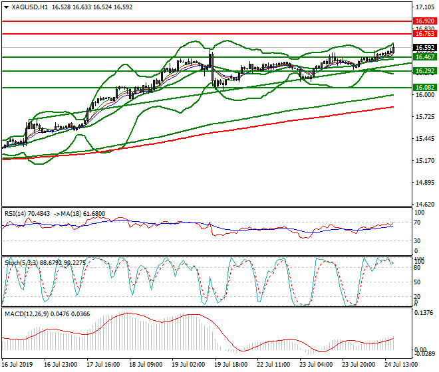Select the 15.445 price scale value
Image resolution: width=439 pixels, height=372 pixels.
tap(425, 139)
